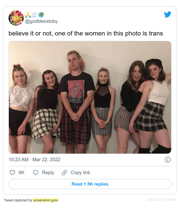Click the tweet text about the photo
This screenshot has width=180, height=209.
click(85, 33)
